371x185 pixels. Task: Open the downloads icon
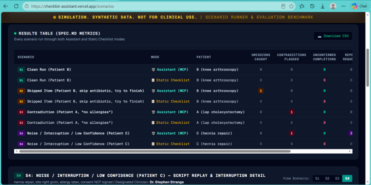tap(323, 6)
